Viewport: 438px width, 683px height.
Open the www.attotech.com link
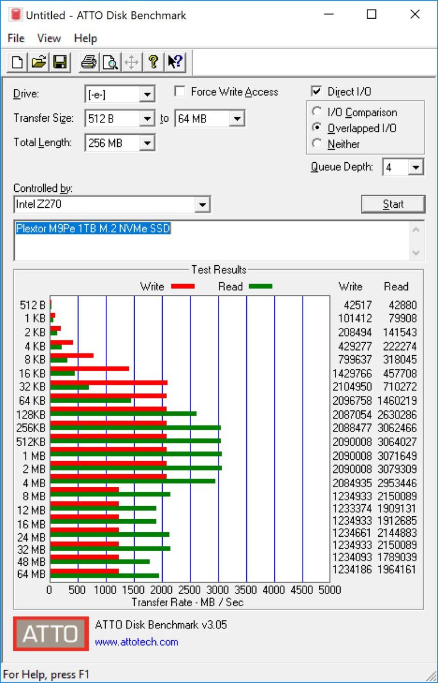click(x=137, y=642)
